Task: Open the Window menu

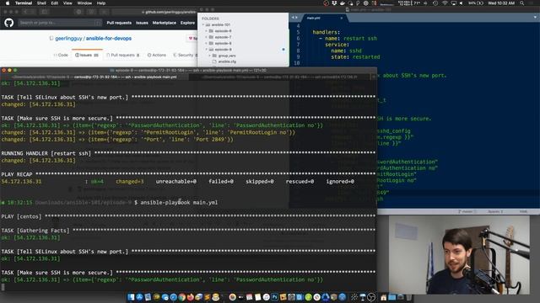Action: pyautogui.click(x=84, y=3)
